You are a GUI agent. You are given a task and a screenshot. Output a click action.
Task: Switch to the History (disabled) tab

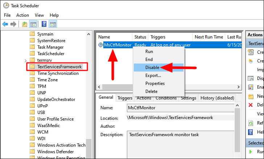[x=217, y=98]
